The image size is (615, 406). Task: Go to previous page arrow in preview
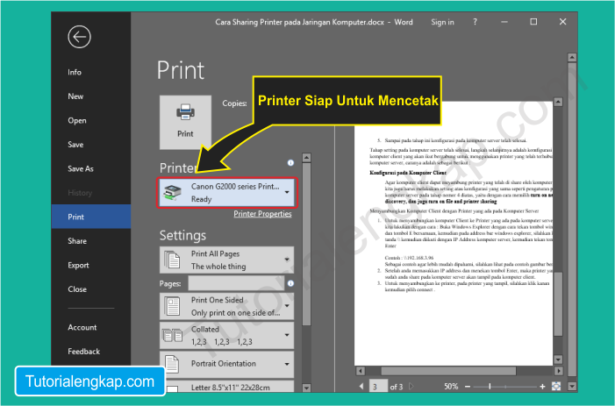(x=361, y=387)
